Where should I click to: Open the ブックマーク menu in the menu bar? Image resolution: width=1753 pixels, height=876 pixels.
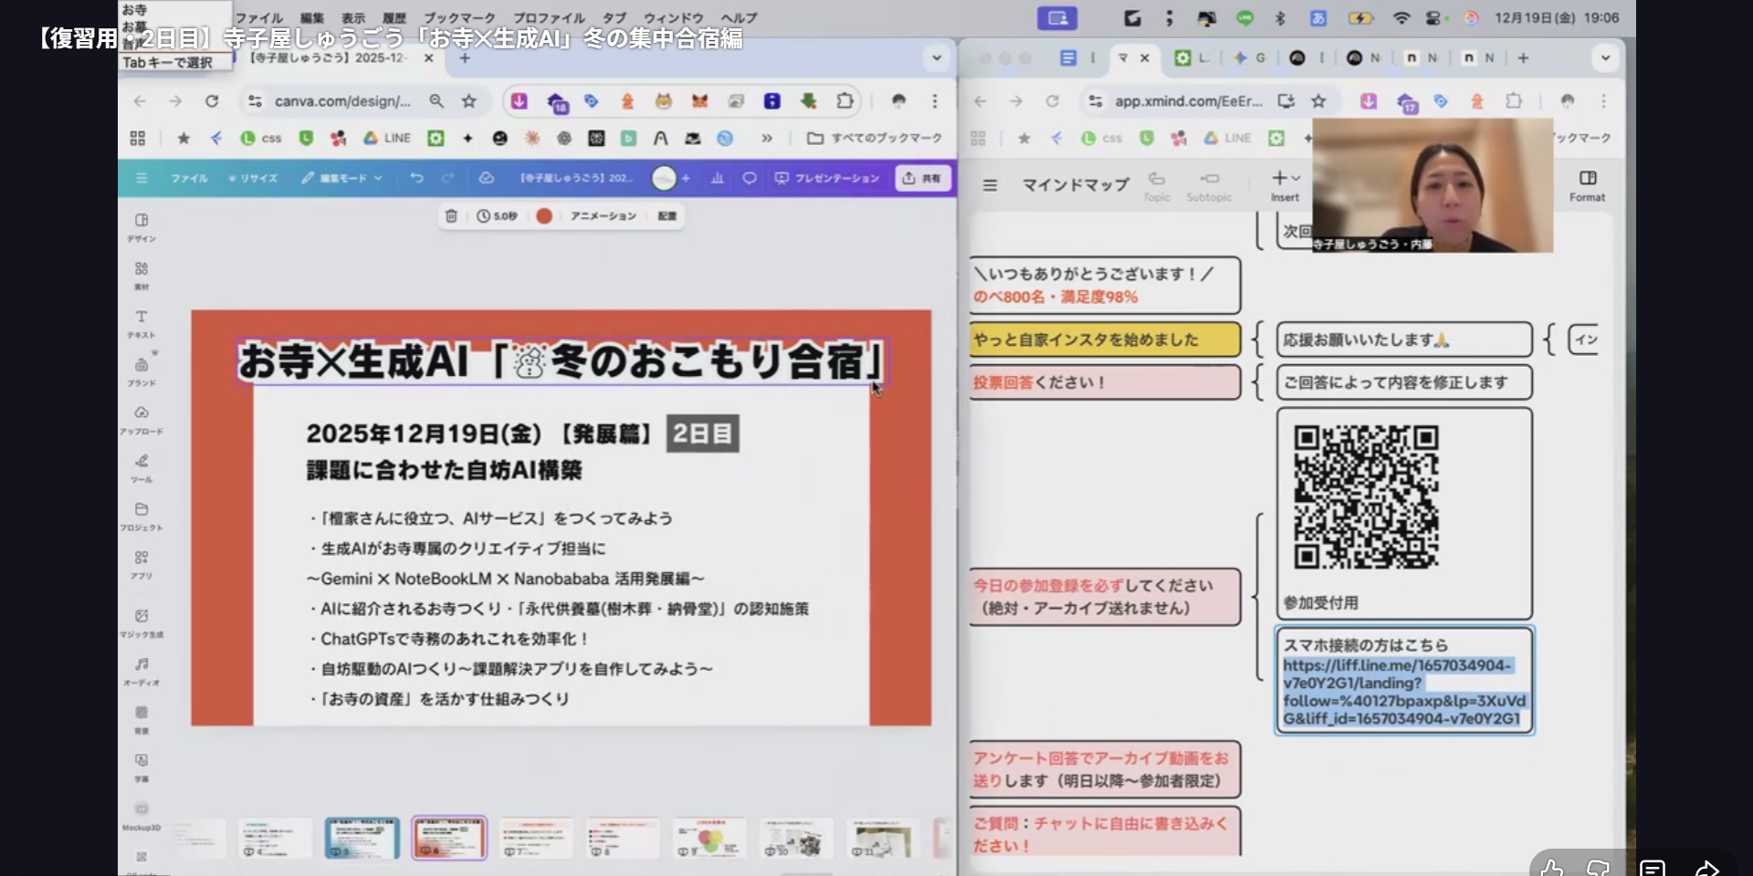458,17
